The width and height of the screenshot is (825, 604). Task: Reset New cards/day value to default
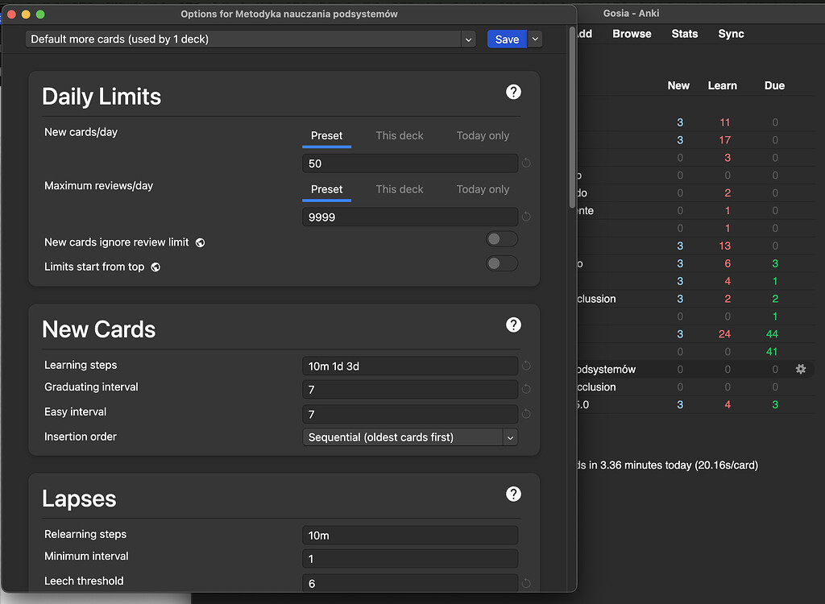click(526, 163)
